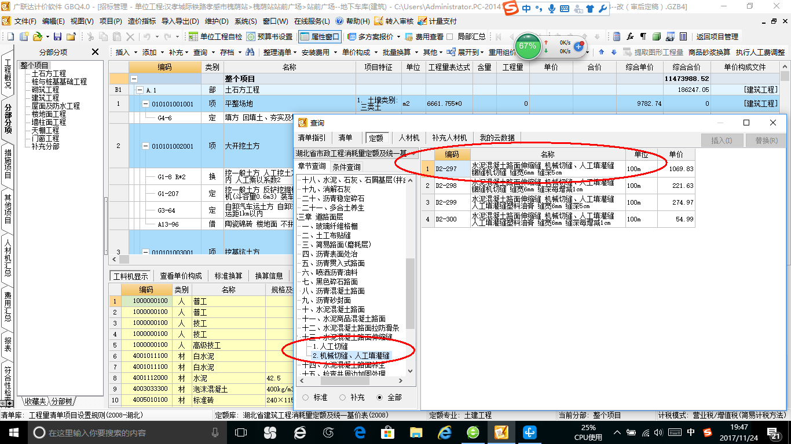Open the 插入 dropdown menu
Viewport: 791px width, 444px height.
click(125, 52)
